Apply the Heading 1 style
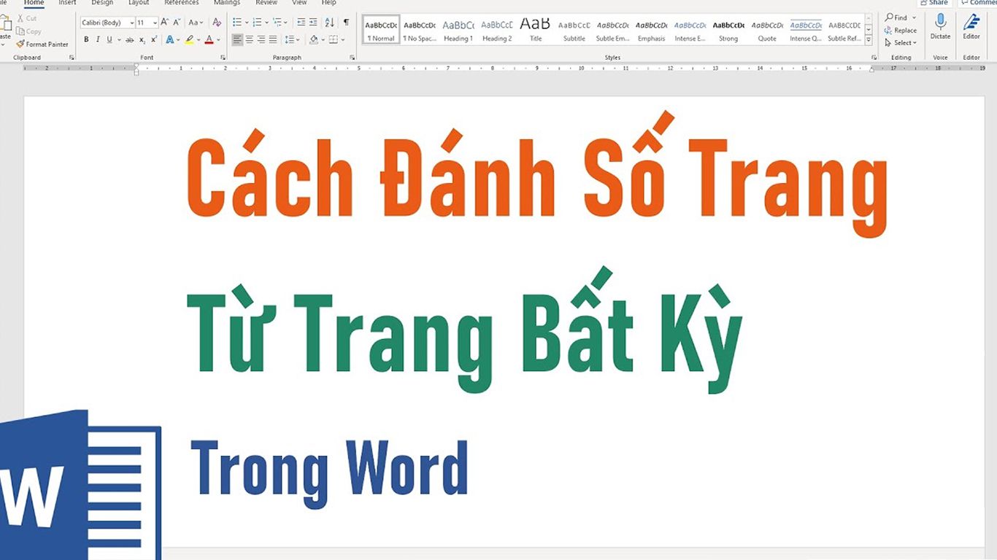 point(458,30)
